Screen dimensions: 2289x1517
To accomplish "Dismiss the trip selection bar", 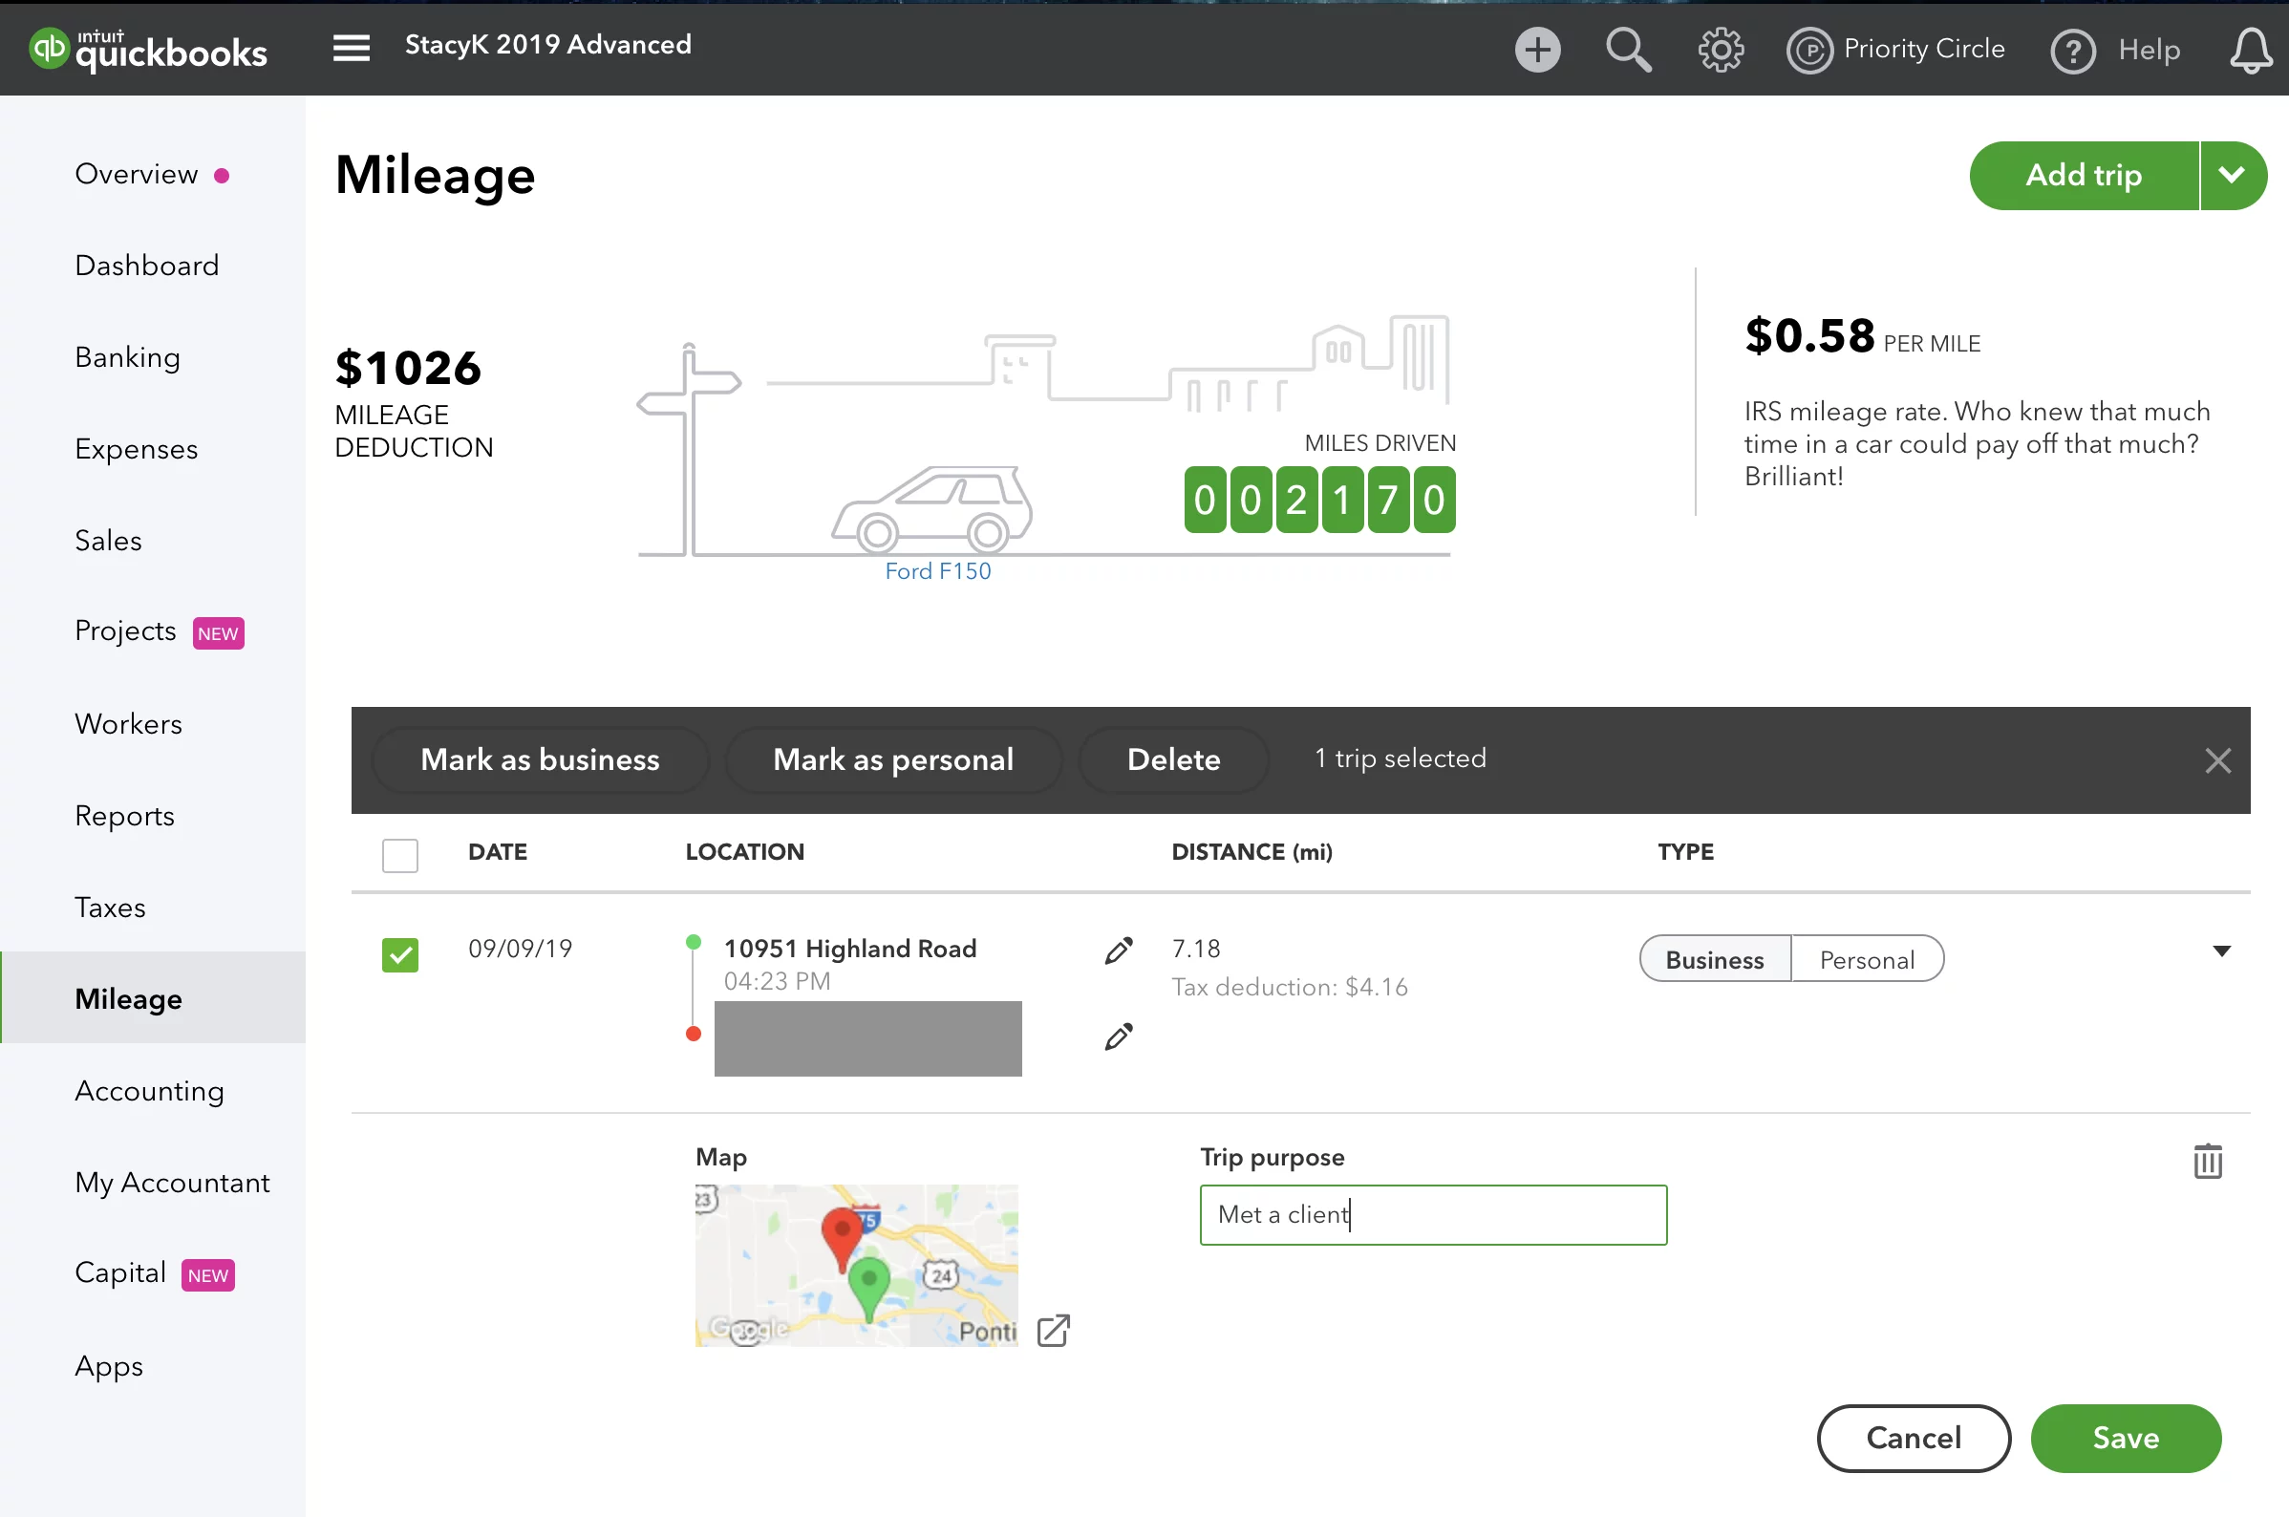I will 2217,760.
